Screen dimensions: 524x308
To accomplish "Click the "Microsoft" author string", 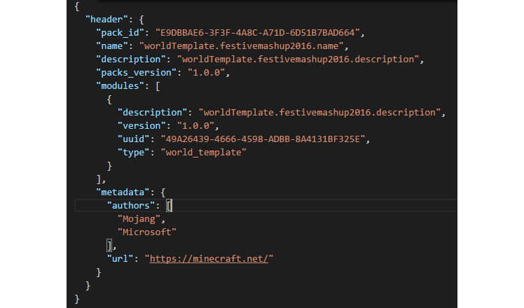I will coord(148,232).
